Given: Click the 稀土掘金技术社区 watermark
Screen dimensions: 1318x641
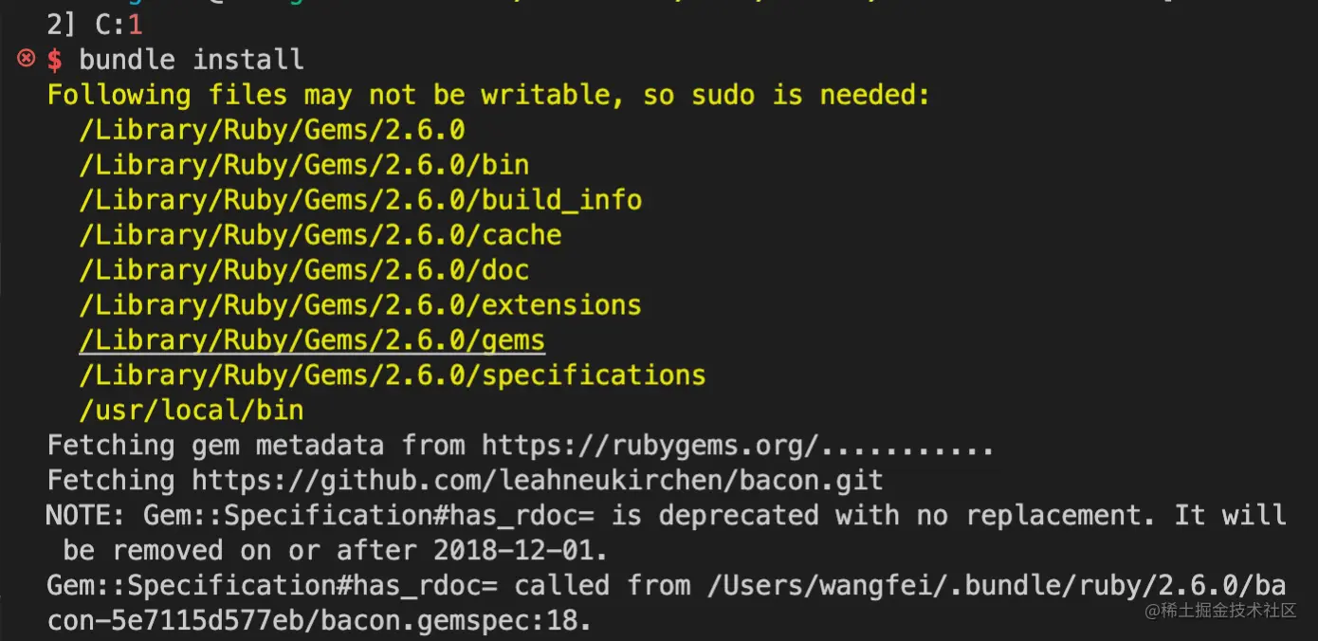Looking at the screenshot, I should 1220,611.
